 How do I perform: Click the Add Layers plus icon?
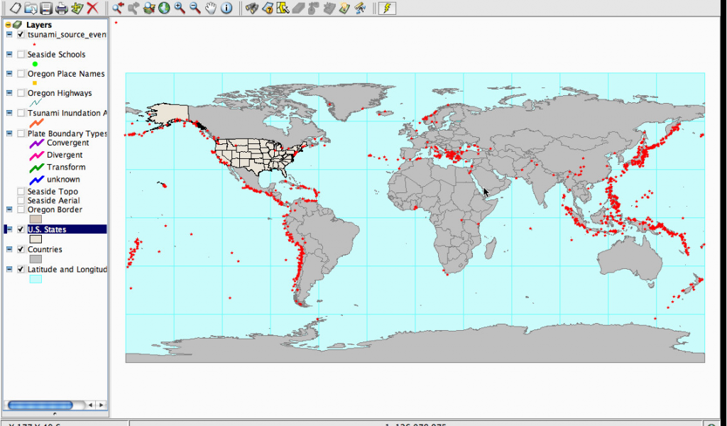pos(77,8)
